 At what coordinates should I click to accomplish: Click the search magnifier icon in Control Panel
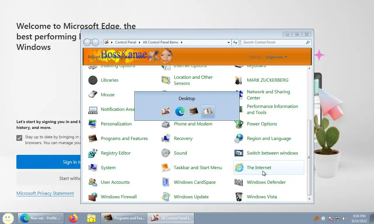(308, 42)
